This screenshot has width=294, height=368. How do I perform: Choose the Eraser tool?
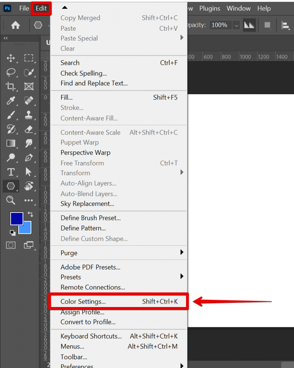click(29, 129)
